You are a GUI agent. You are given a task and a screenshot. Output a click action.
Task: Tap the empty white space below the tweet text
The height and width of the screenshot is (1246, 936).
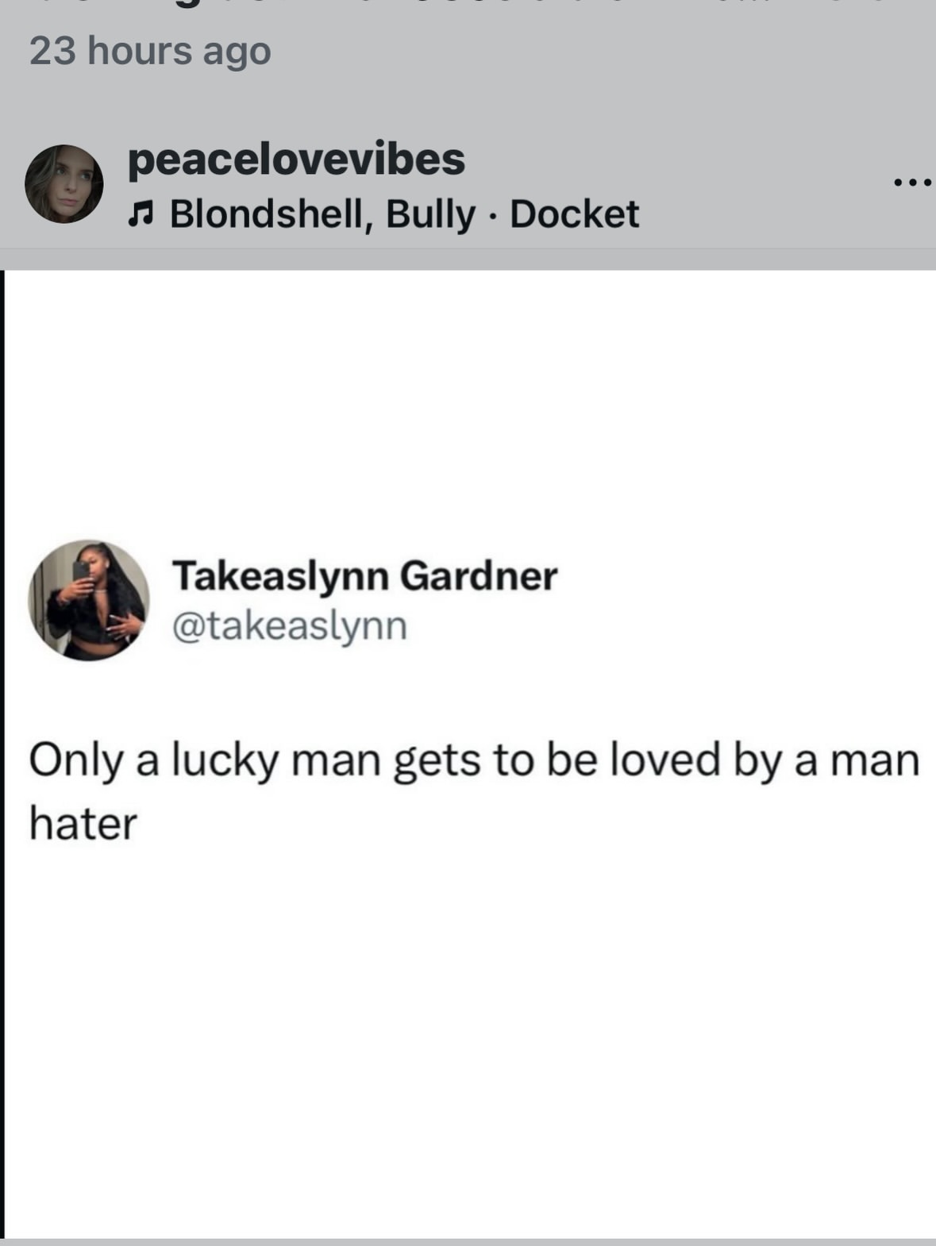468,1032
